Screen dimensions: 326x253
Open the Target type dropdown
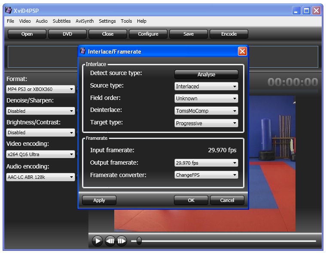(x=206, y=123)
